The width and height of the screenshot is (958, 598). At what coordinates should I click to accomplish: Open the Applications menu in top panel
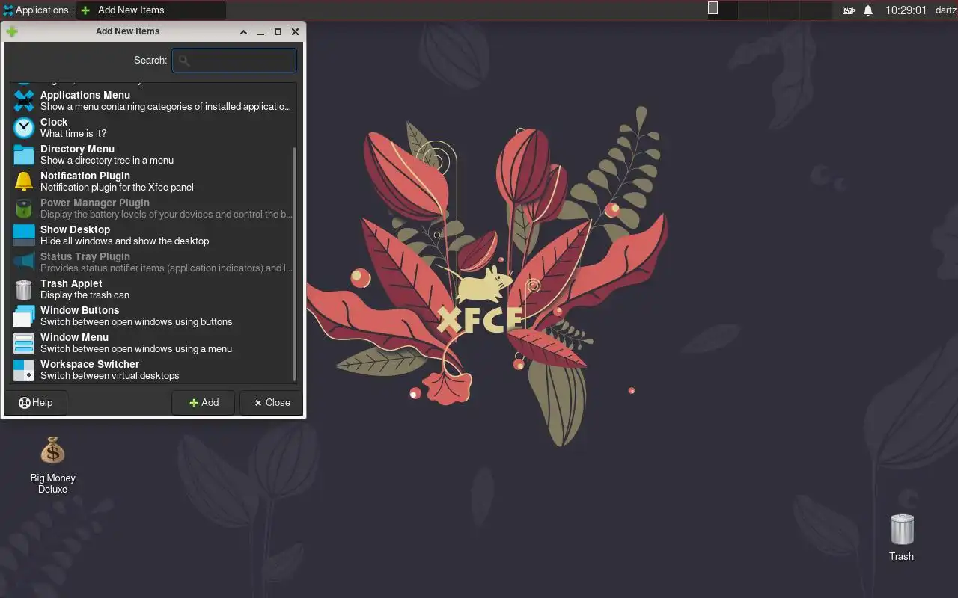coord(36,10)
